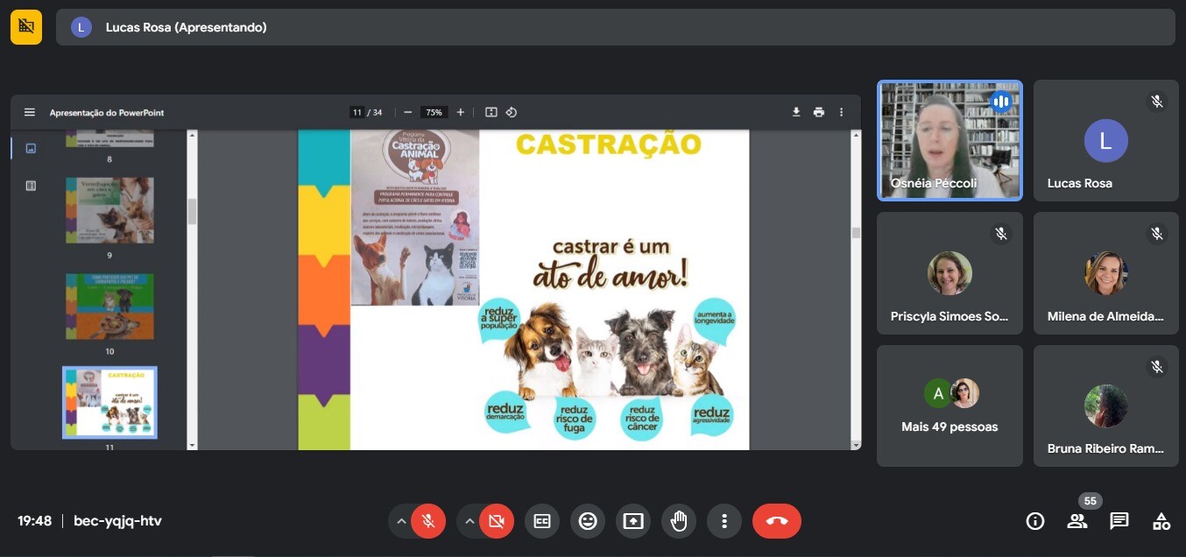Rotate the PDF document
Screen dimensions: 1186x557
(x=512, y=112)
